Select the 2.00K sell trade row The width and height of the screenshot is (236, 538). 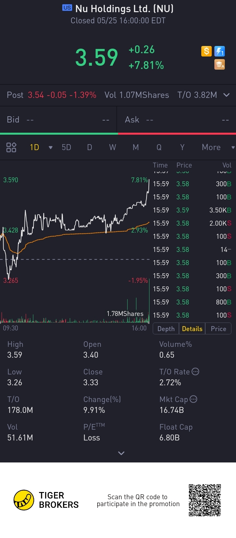click(x=192, y=223)
